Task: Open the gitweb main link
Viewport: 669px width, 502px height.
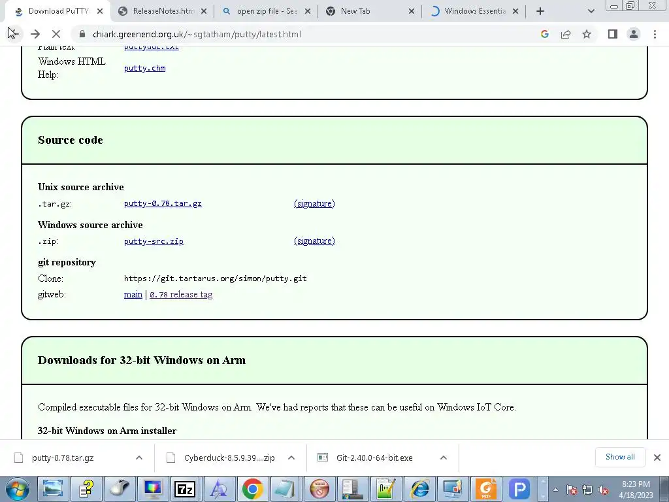Action: click(133, 295)
